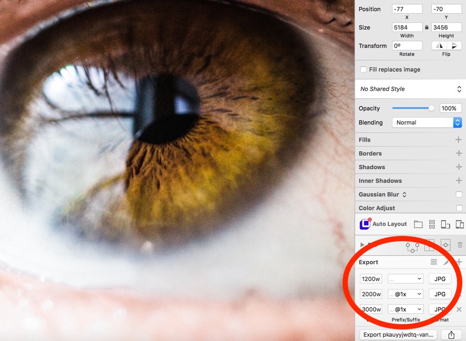Add a new inner shadow
Screen dimensions: 466x341
tap(459, 181)
